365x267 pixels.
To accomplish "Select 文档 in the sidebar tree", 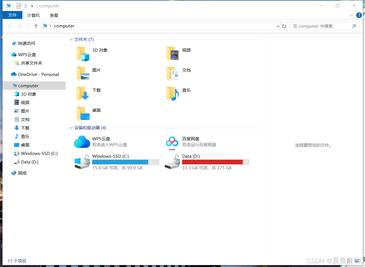I will click(25, 119).
